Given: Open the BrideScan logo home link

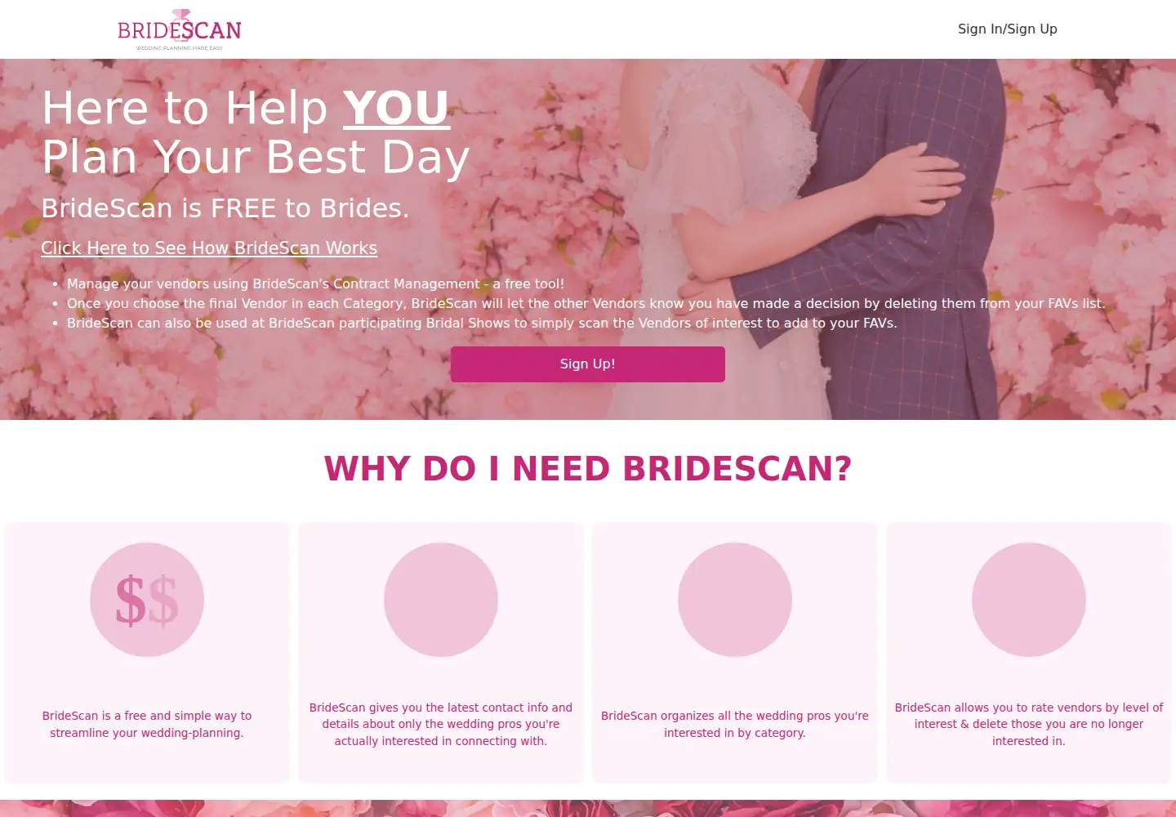Looking at the screenshot, I should pyautogui.click(x=180, y=29).
